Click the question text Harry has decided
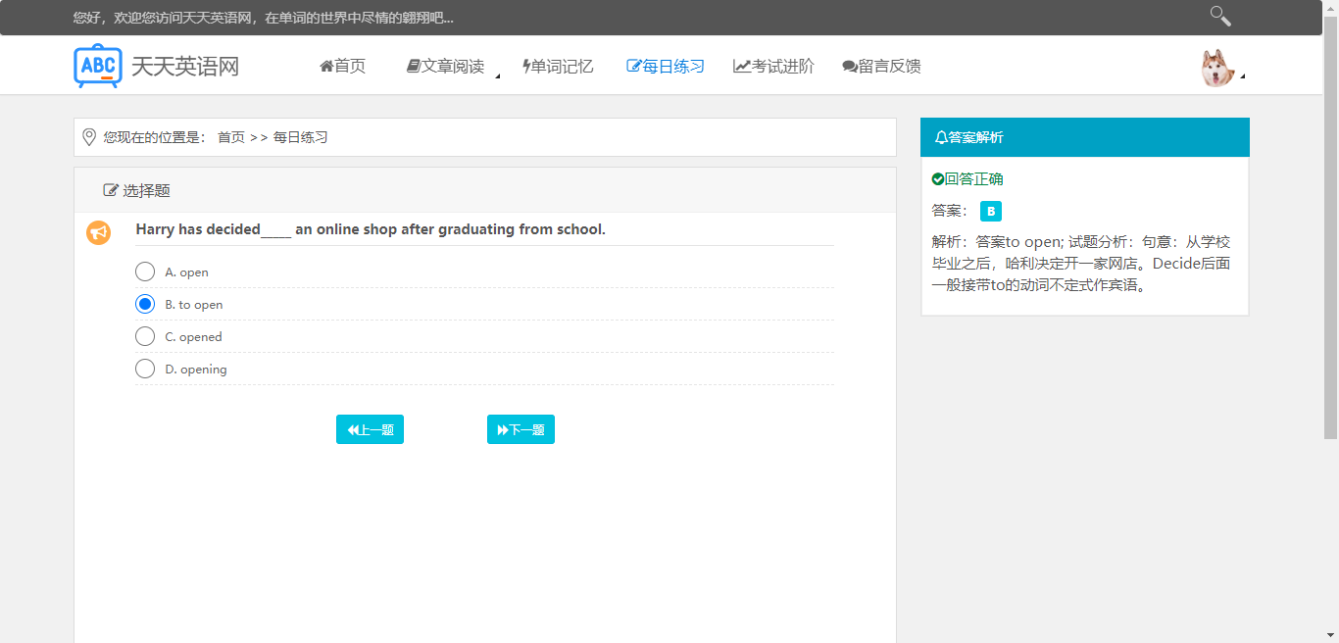This screenshot has height=643, width=1339. [371, 229]
